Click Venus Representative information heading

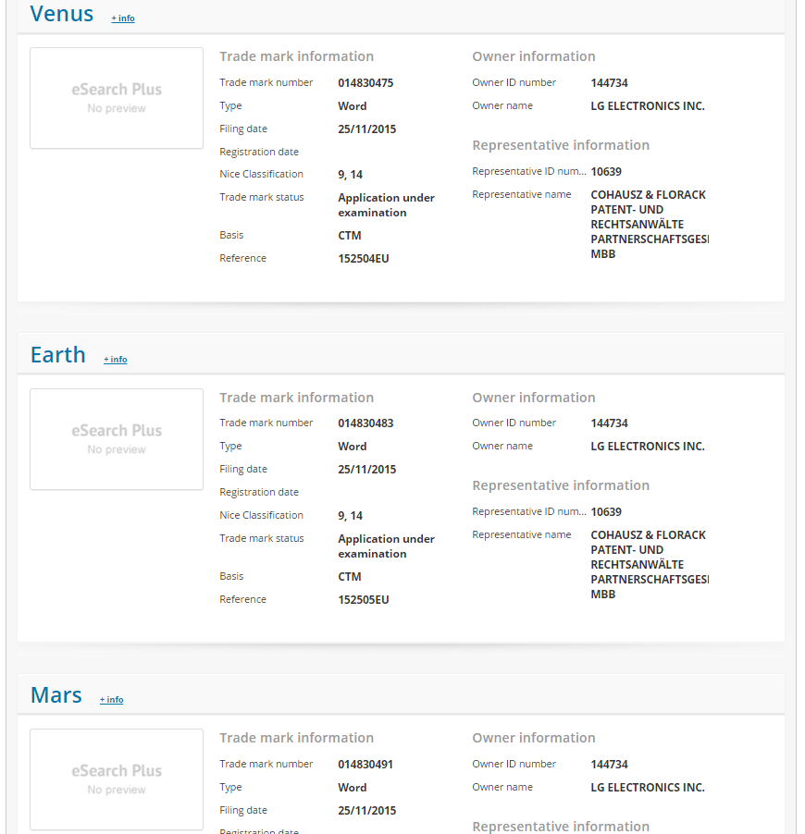pyautogui.click(x=561, y=145)
